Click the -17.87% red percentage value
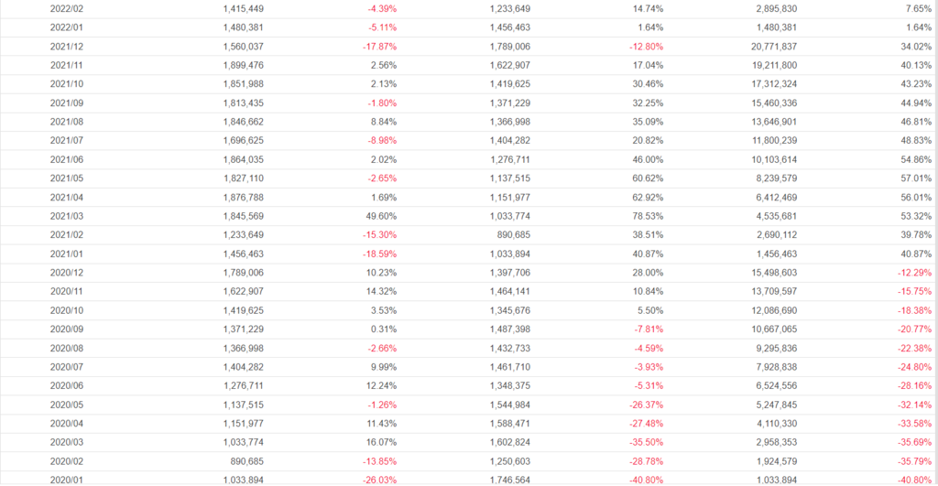Viewport: 938px width, 486px height. (x=378, y=46)
